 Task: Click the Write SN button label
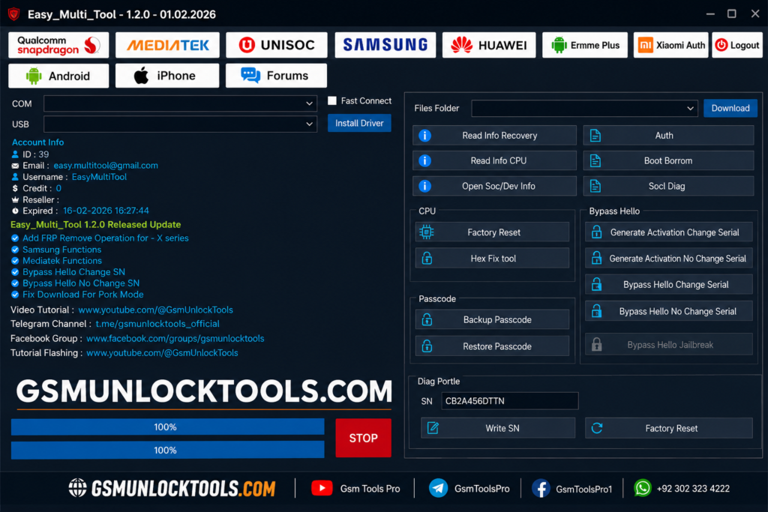(x=502, y=428)
